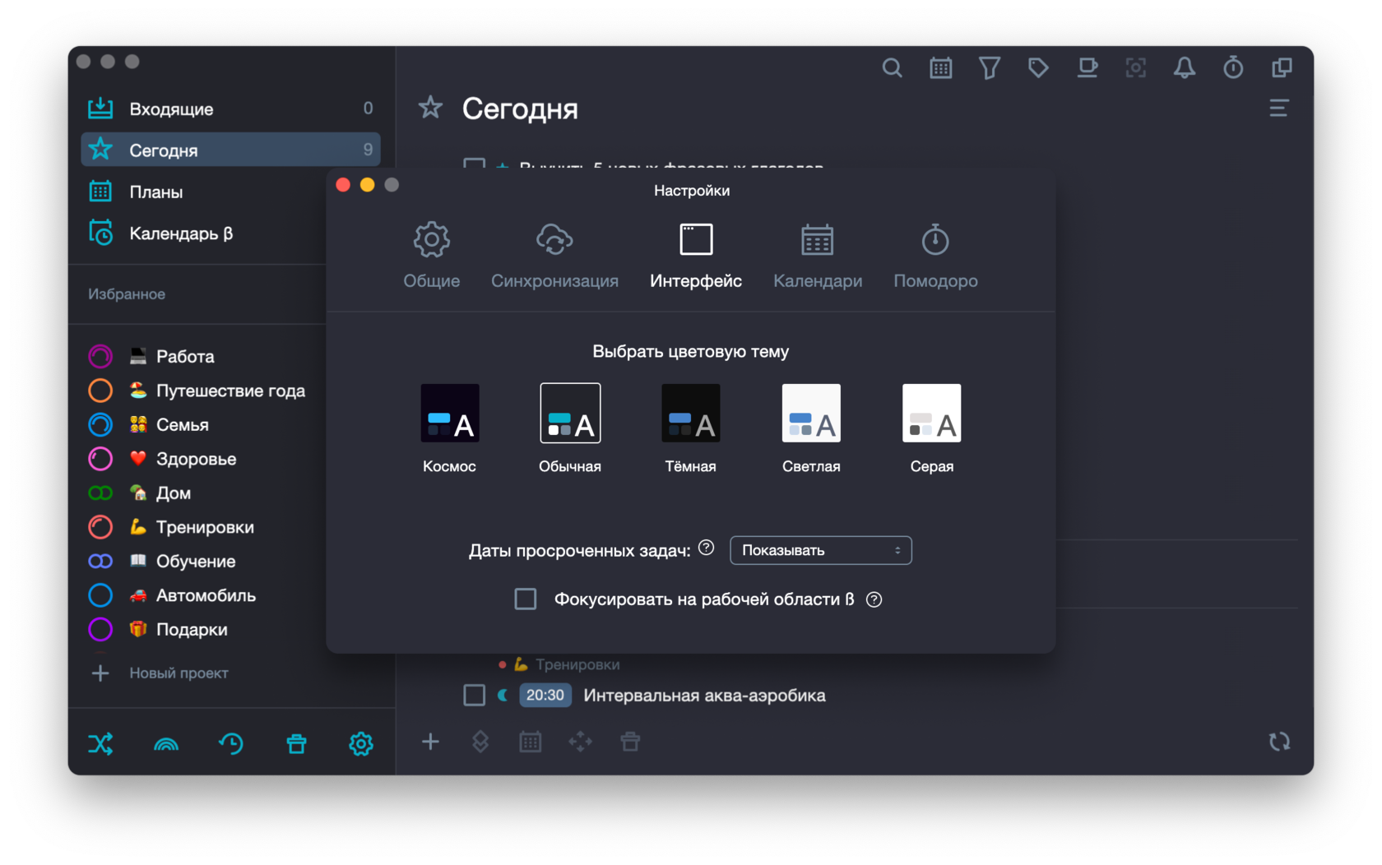The image size is (1382, 865).
Task: Click the Избранное section header
Action: pyautogui.click(x=127, y=294)
